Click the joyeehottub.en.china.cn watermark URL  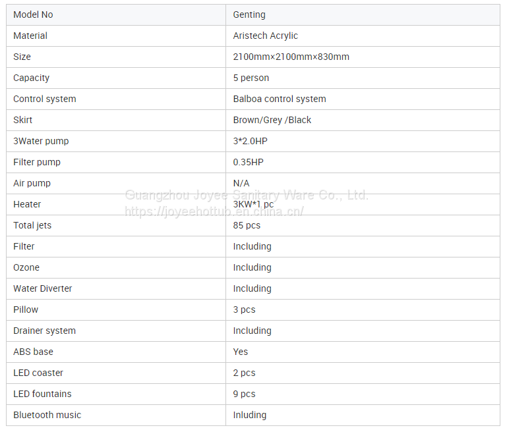click(214, 211)
